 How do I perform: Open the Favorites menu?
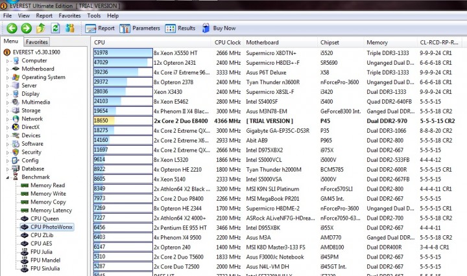pyautogui.click(x=69, y=16)
